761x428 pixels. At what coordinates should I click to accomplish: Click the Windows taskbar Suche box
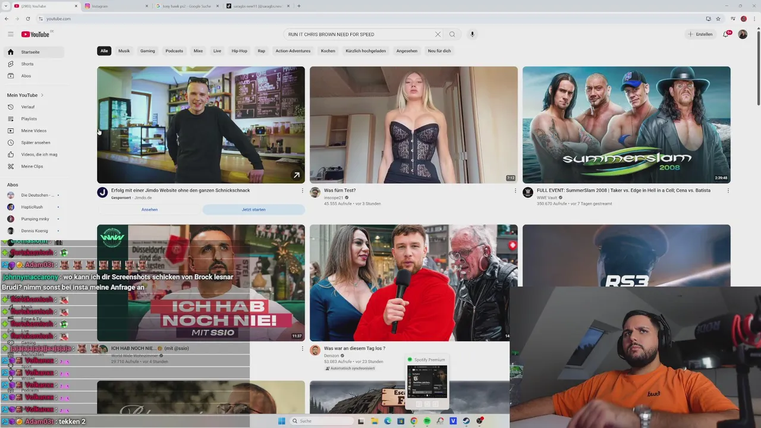[322, 421]
